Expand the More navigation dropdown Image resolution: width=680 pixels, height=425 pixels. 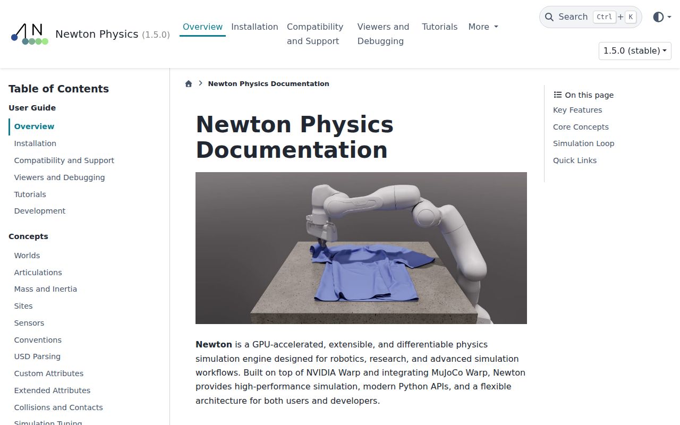483,27
